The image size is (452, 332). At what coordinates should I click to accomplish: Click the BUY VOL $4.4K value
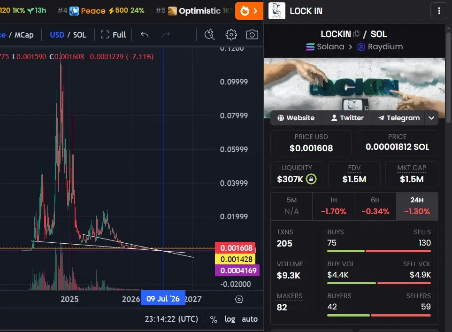tap(338, 275)
